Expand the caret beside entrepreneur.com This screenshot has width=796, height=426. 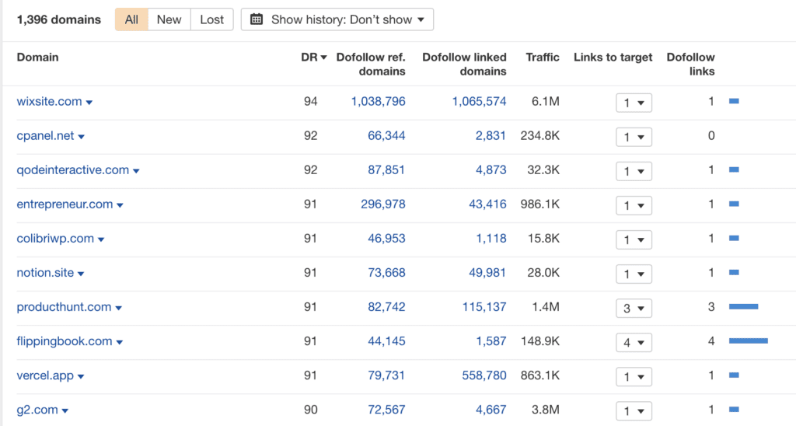[x=120, y=205]
